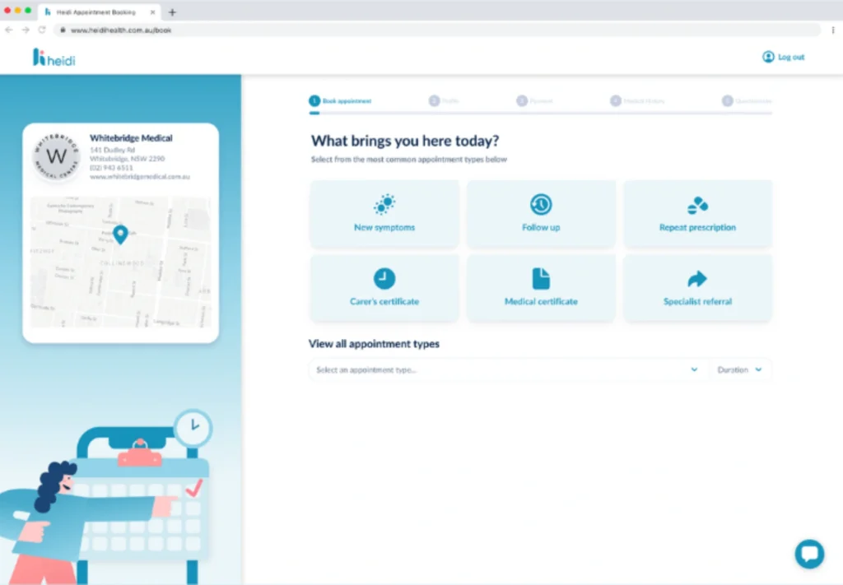Reload the page with the refresh icon

[x=42, y=30]
